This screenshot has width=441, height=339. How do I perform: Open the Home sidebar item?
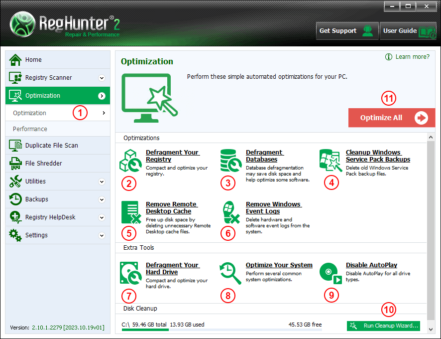coord(33,60)
